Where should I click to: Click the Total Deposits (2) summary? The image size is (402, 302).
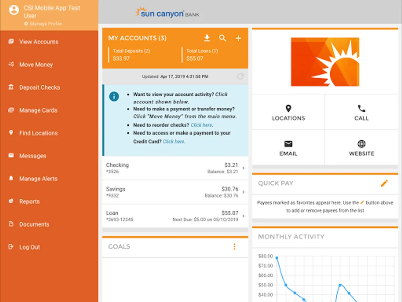[x=132, y=55]
